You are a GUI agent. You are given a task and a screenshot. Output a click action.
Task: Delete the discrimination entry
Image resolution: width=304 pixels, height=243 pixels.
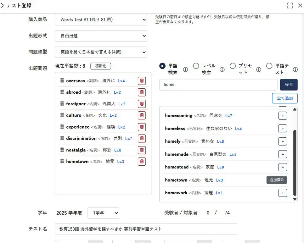click(x=142, y=138)
